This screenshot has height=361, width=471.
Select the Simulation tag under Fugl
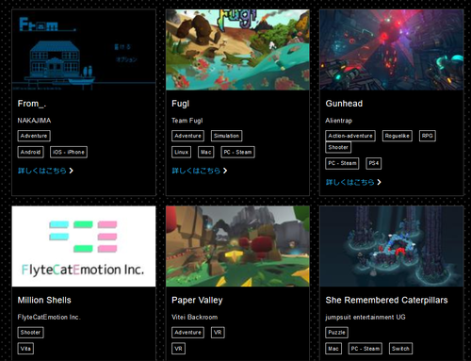click(x=226, y=136)
